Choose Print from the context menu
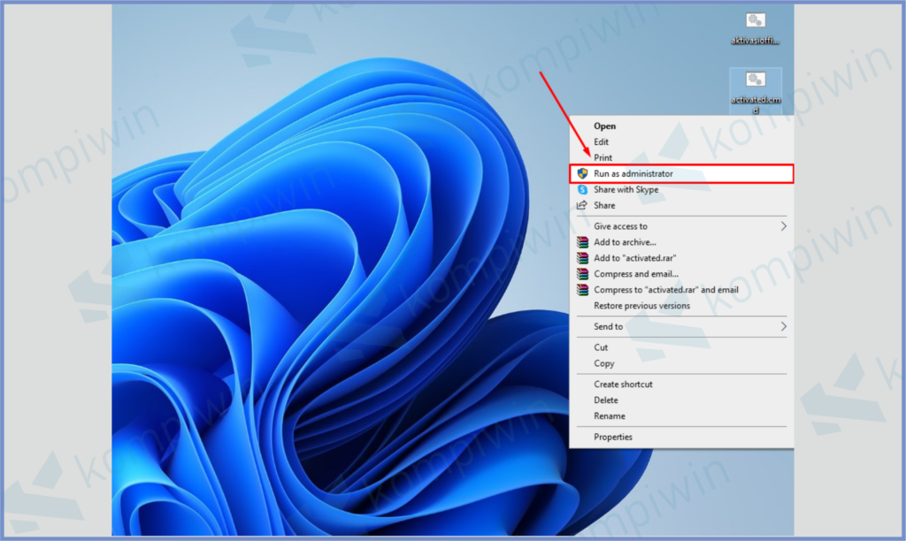Screen dimensions: 906x541 point(603,158)
